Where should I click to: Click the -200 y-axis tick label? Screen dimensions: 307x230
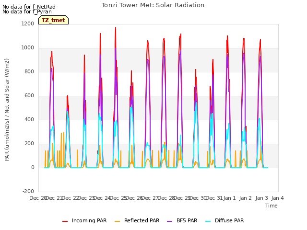28,191
